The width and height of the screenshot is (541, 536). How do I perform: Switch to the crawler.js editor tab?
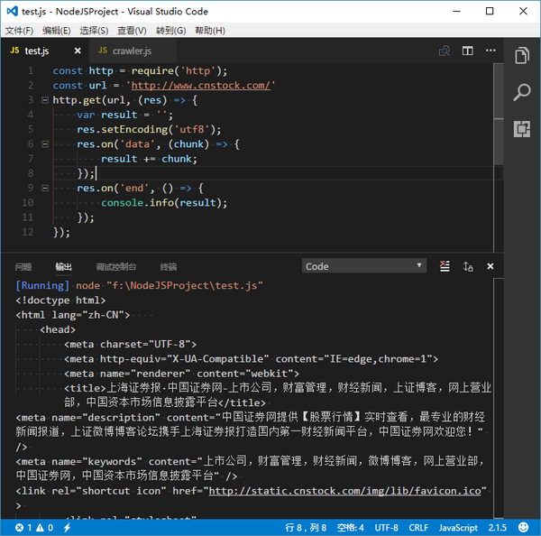coord(132,51)
